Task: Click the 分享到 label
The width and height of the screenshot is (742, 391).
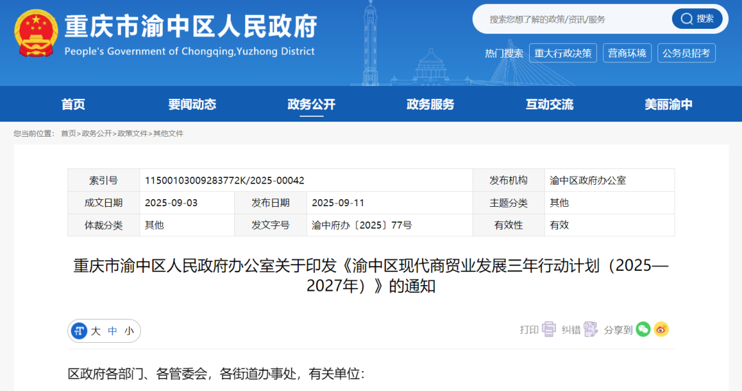Action: pyautogui.click(x=618, y=329)
